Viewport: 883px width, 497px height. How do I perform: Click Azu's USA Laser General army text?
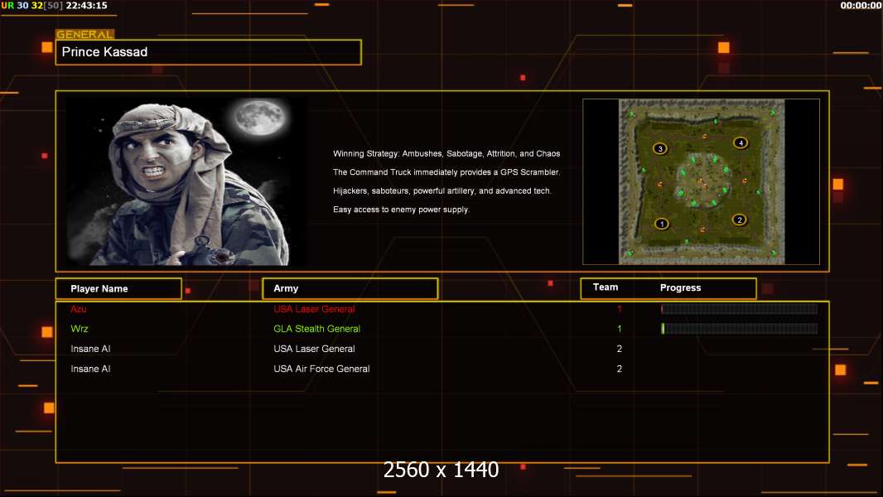click(x=314, y=309)
